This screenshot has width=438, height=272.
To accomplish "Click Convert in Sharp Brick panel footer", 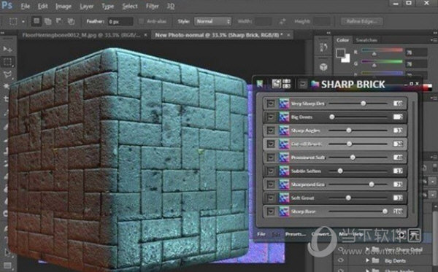I will point(321,234).
